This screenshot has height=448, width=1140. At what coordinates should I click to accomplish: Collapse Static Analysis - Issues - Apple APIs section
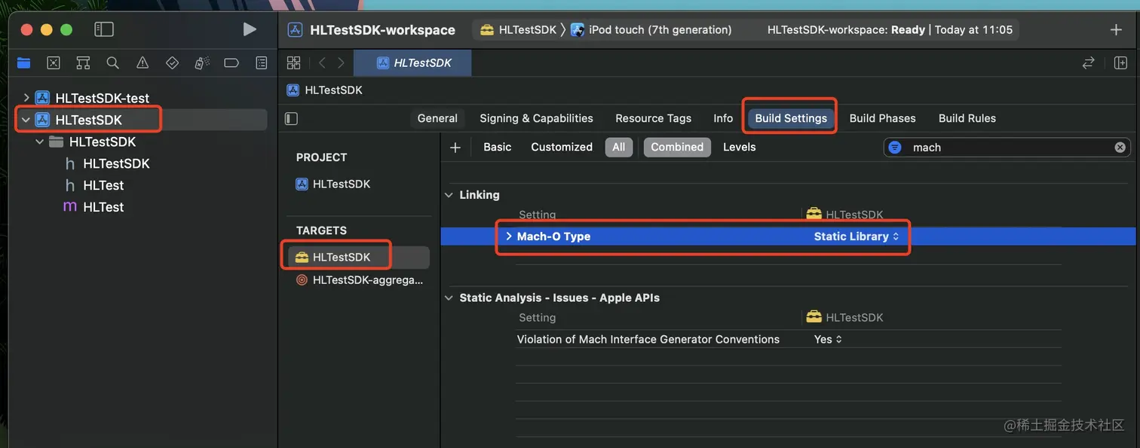point(449,298)
